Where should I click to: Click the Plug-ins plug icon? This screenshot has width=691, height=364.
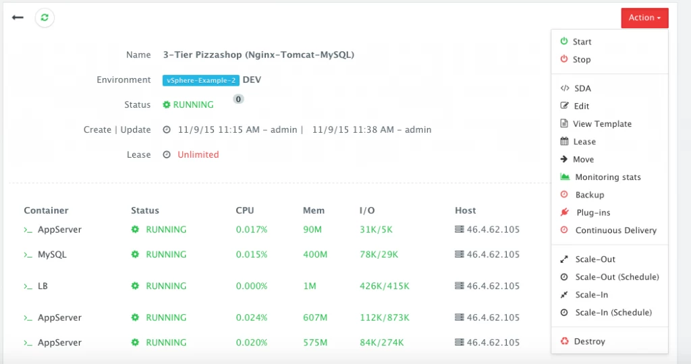(565, 212)
